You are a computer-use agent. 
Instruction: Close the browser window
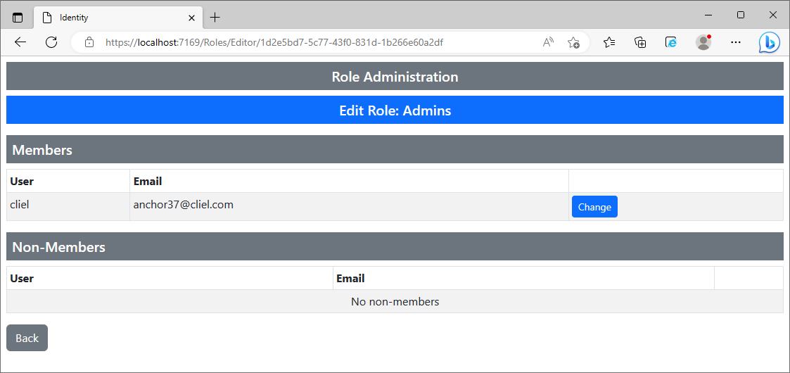[773, 15]
